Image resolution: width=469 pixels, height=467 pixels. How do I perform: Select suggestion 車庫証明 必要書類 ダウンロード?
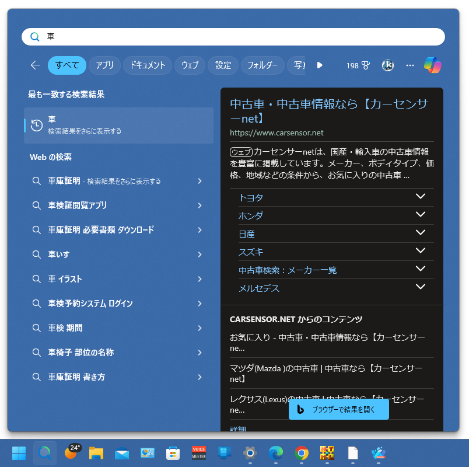point(119,230)
